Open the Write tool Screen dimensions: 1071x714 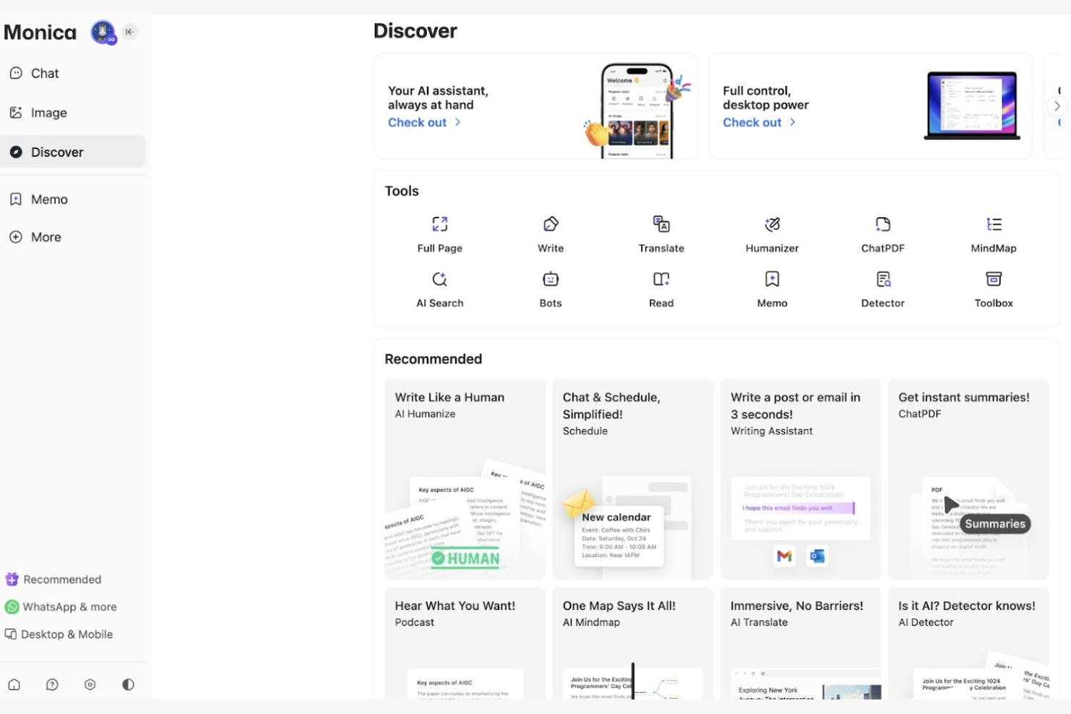coord(550,233)
